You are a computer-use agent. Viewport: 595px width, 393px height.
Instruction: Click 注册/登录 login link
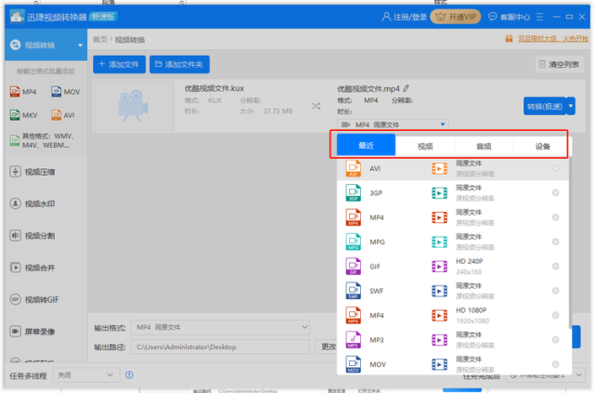click(405, 17)
